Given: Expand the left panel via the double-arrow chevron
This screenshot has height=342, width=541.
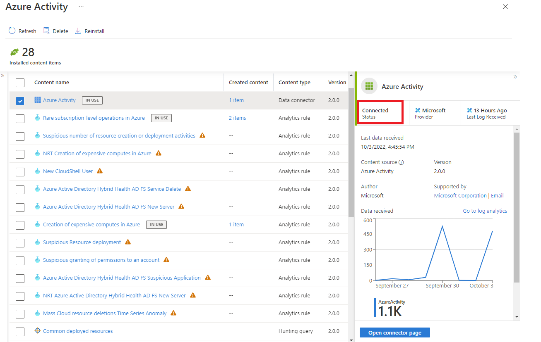Looking at the screenshot, I should click(x=3, y=76).
